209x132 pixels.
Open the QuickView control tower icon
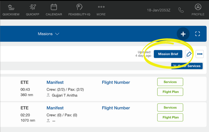click(x=11, y=7)
